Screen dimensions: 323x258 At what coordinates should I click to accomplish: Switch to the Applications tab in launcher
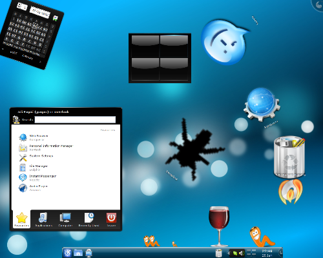pyautogui.click(x=43, y=219)
